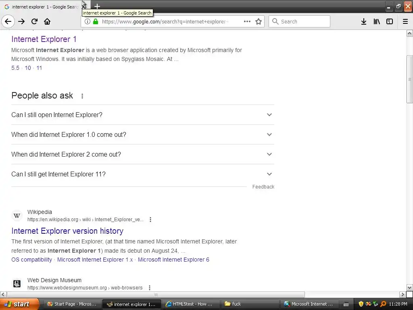Expand Can I still get Internet Explorer 11
The width and height of the screenshot is (413, 310).
pyautogui.click(x=143, y=174)
